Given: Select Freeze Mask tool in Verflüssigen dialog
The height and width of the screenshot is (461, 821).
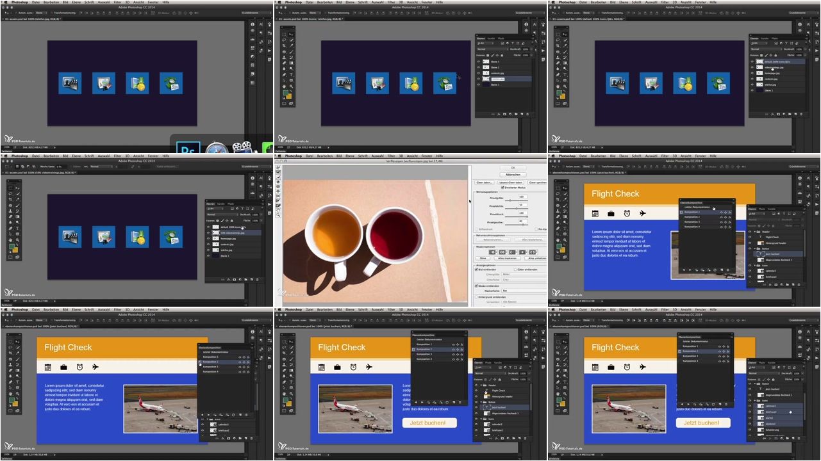Looking at the screenshot, I should pyautogui.click(x=278, y=200).
